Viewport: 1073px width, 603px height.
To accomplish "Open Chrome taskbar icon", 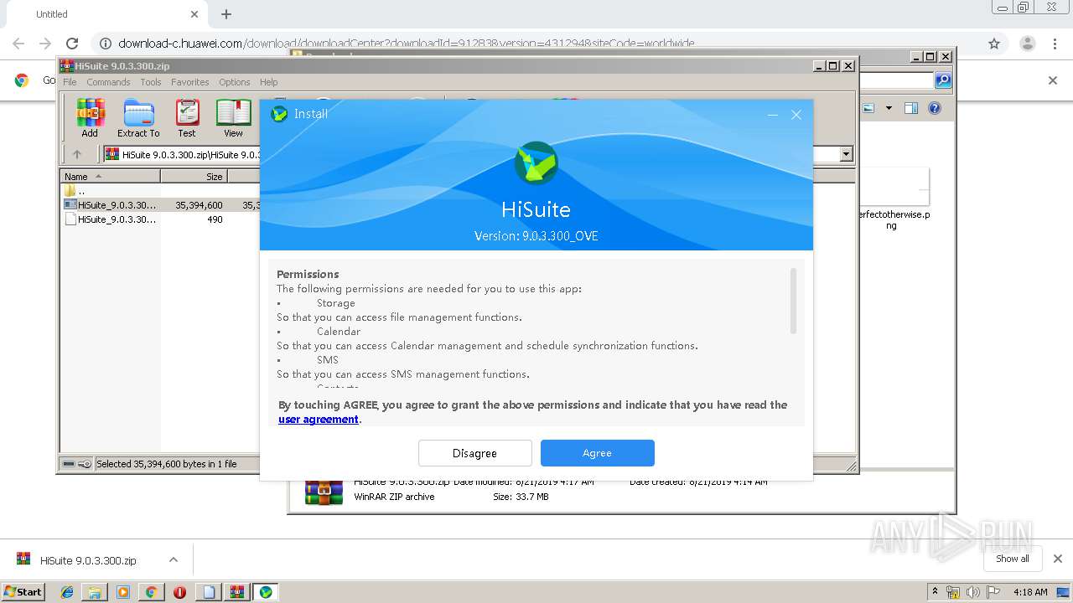I will click(x=151, y=592).
